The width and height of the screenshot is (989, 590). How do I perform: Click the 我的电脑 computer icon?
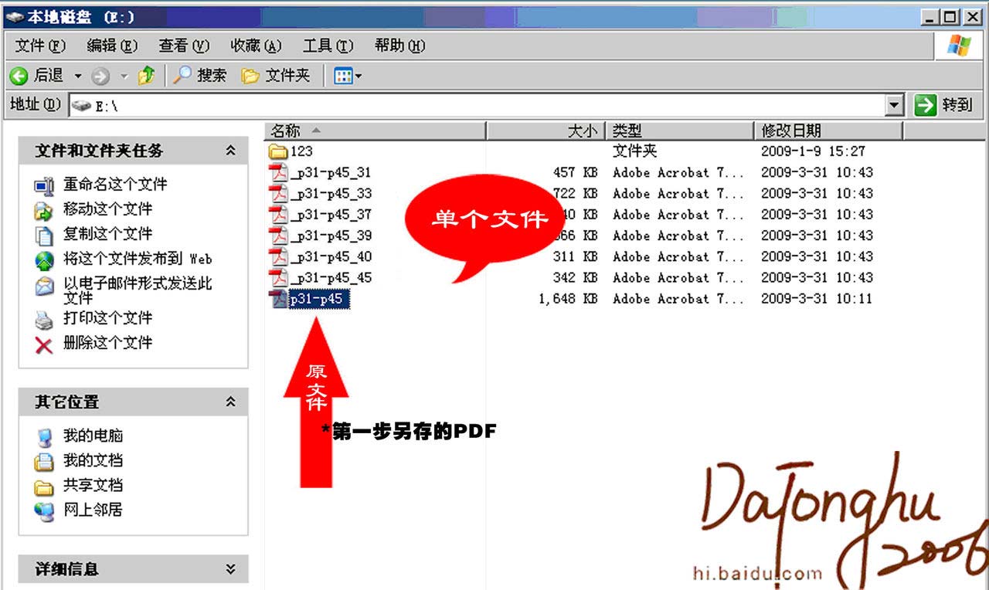[x=44, y=438]
